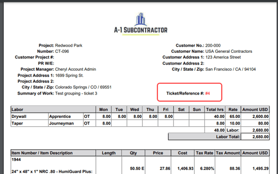
Task: Select the tax rate '6.280%'
Action: click(x=207, y=168)
